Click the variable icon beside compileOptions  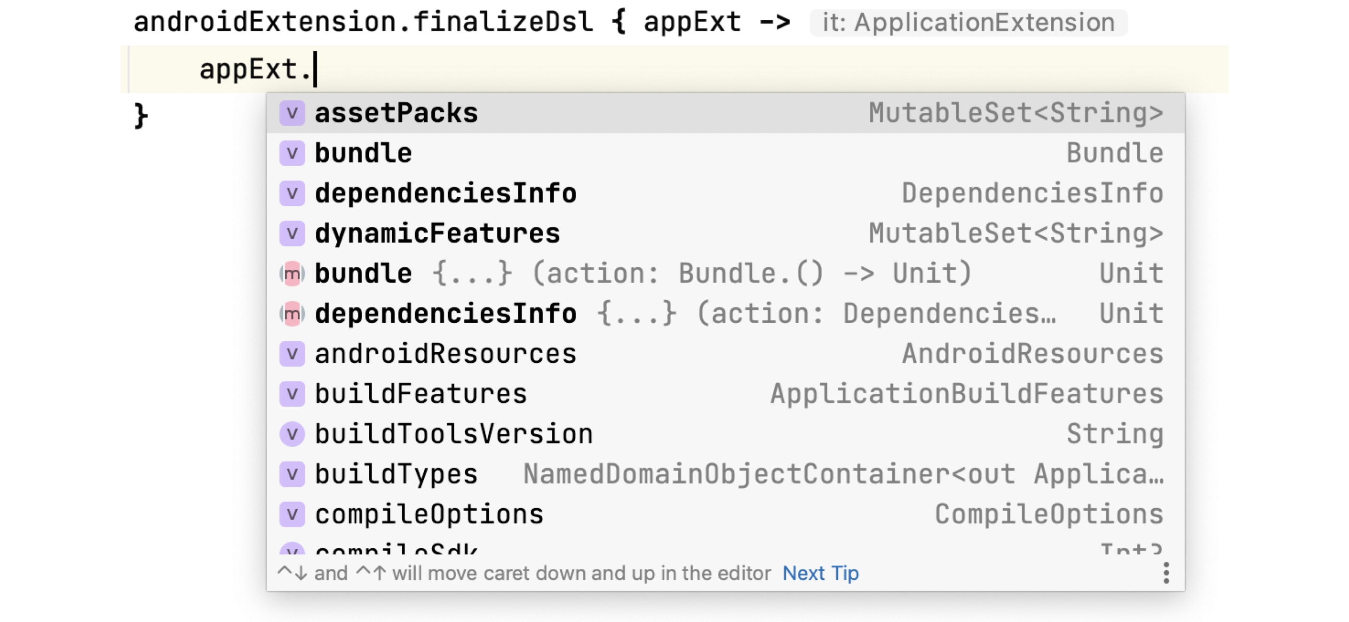293,513
